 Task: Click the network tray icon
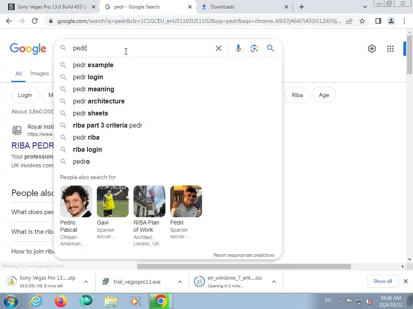coord(359,301)
